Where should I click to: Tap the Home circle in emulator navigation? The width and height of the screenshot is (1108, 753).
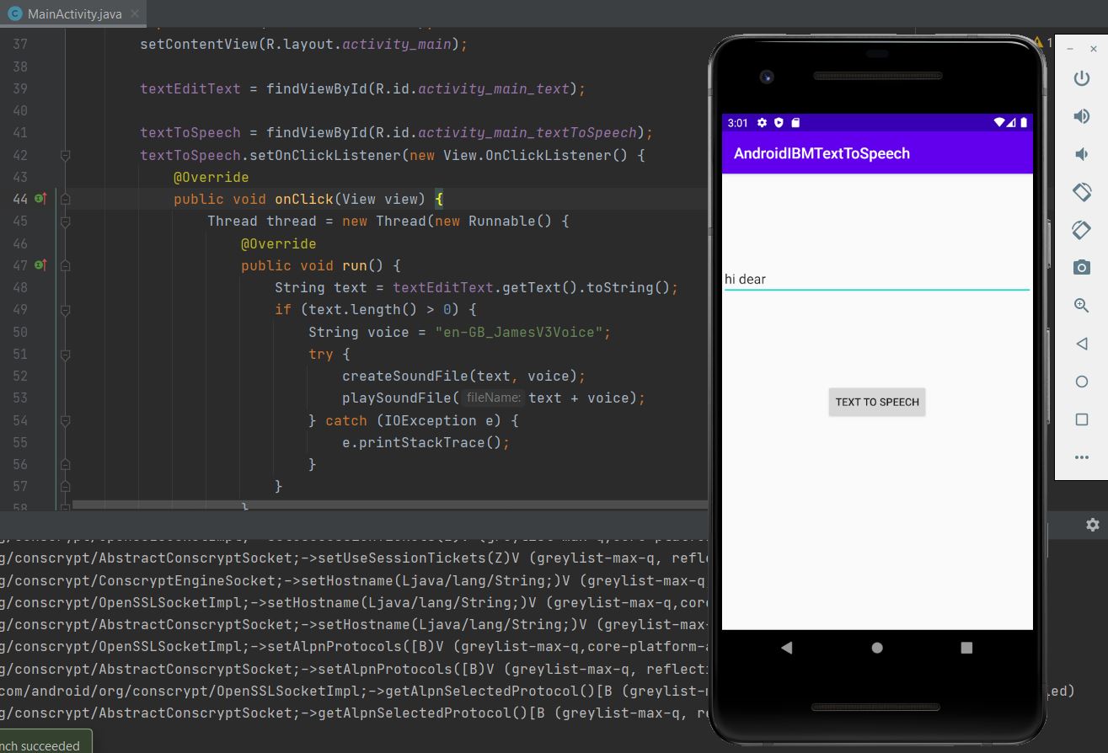876,648
